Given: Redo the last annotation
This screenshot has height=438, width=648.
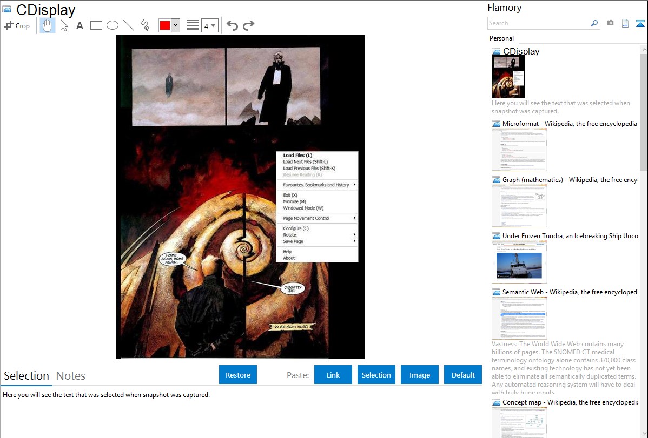Looking at the screenshot, I should coord(248,25).
